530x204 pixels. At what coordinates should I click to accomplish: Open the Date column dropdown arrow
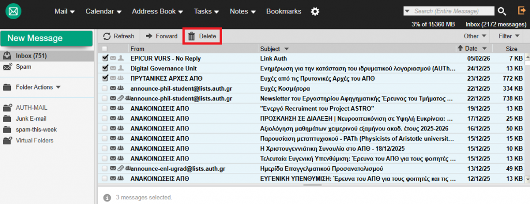484,49
